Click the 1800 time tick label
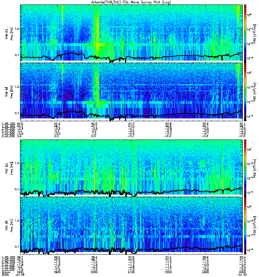259x277 pixels. (x=20, y=272)
